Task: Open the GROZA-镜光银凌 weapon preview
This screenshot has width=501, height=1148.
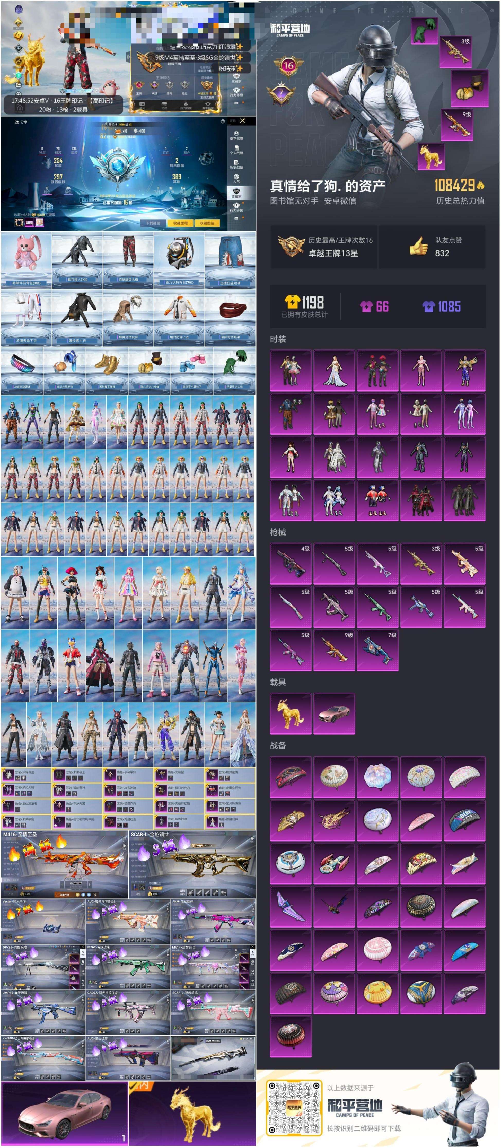Action: 128,1012
